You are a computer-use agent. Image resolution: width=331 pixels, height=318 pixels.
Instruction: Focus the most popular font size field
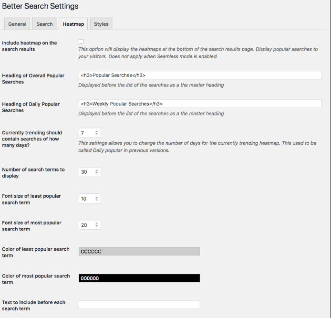86,225
